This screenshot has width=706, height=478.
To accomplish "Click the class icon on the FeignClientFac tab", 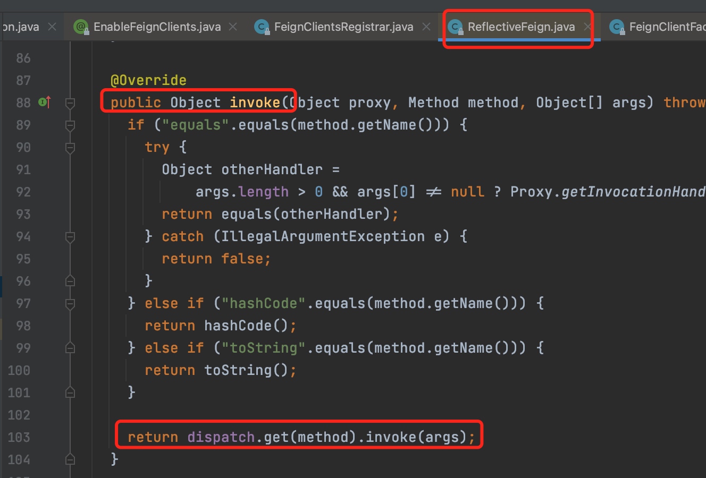I will click(617, 27).
